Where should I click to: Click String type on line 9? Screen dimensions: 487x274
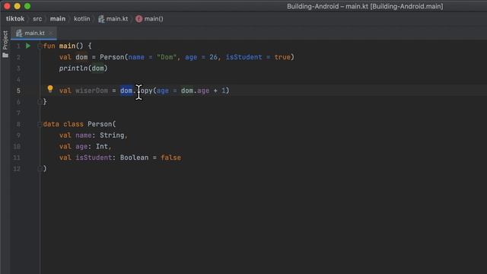[112, 135]
